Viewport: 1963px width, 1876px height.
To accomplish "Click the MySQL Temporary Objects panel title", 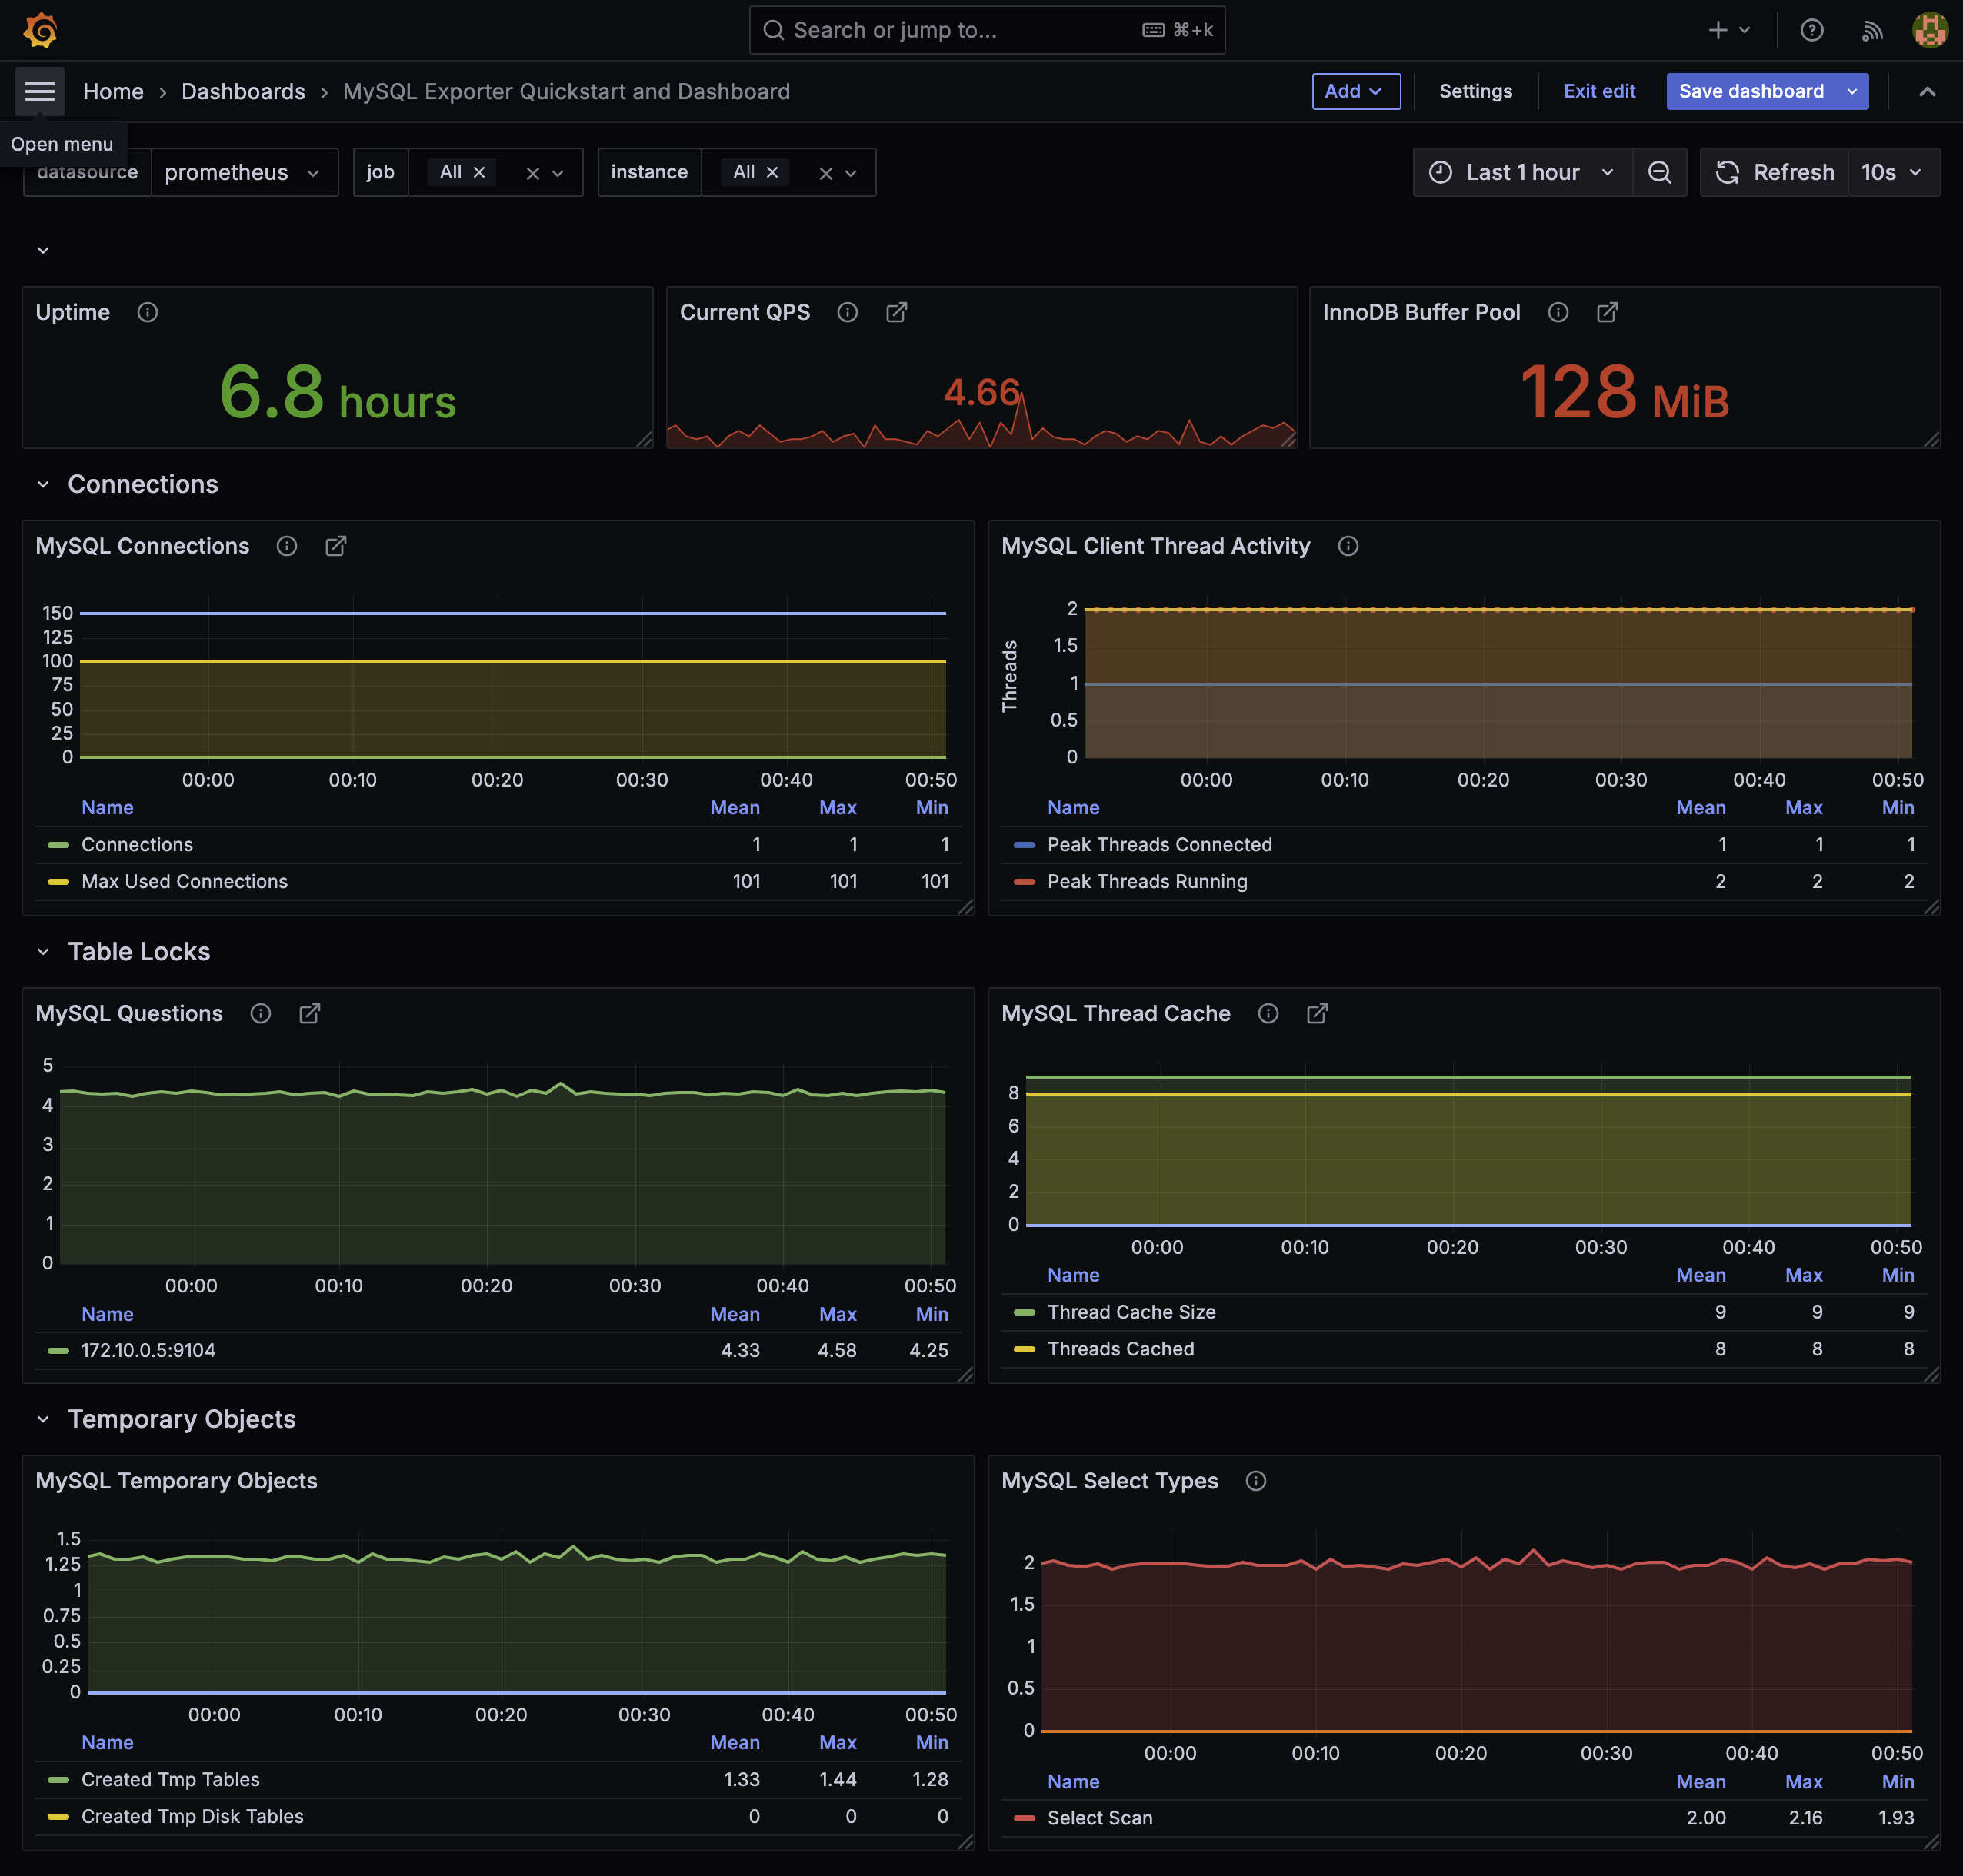I will pyautogui.click(x=176, y=1481).
